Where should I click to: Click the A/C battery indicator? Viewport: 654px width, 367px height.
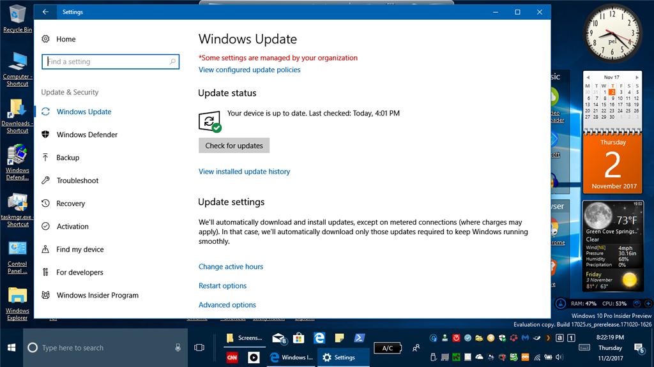tap(388, 348)
